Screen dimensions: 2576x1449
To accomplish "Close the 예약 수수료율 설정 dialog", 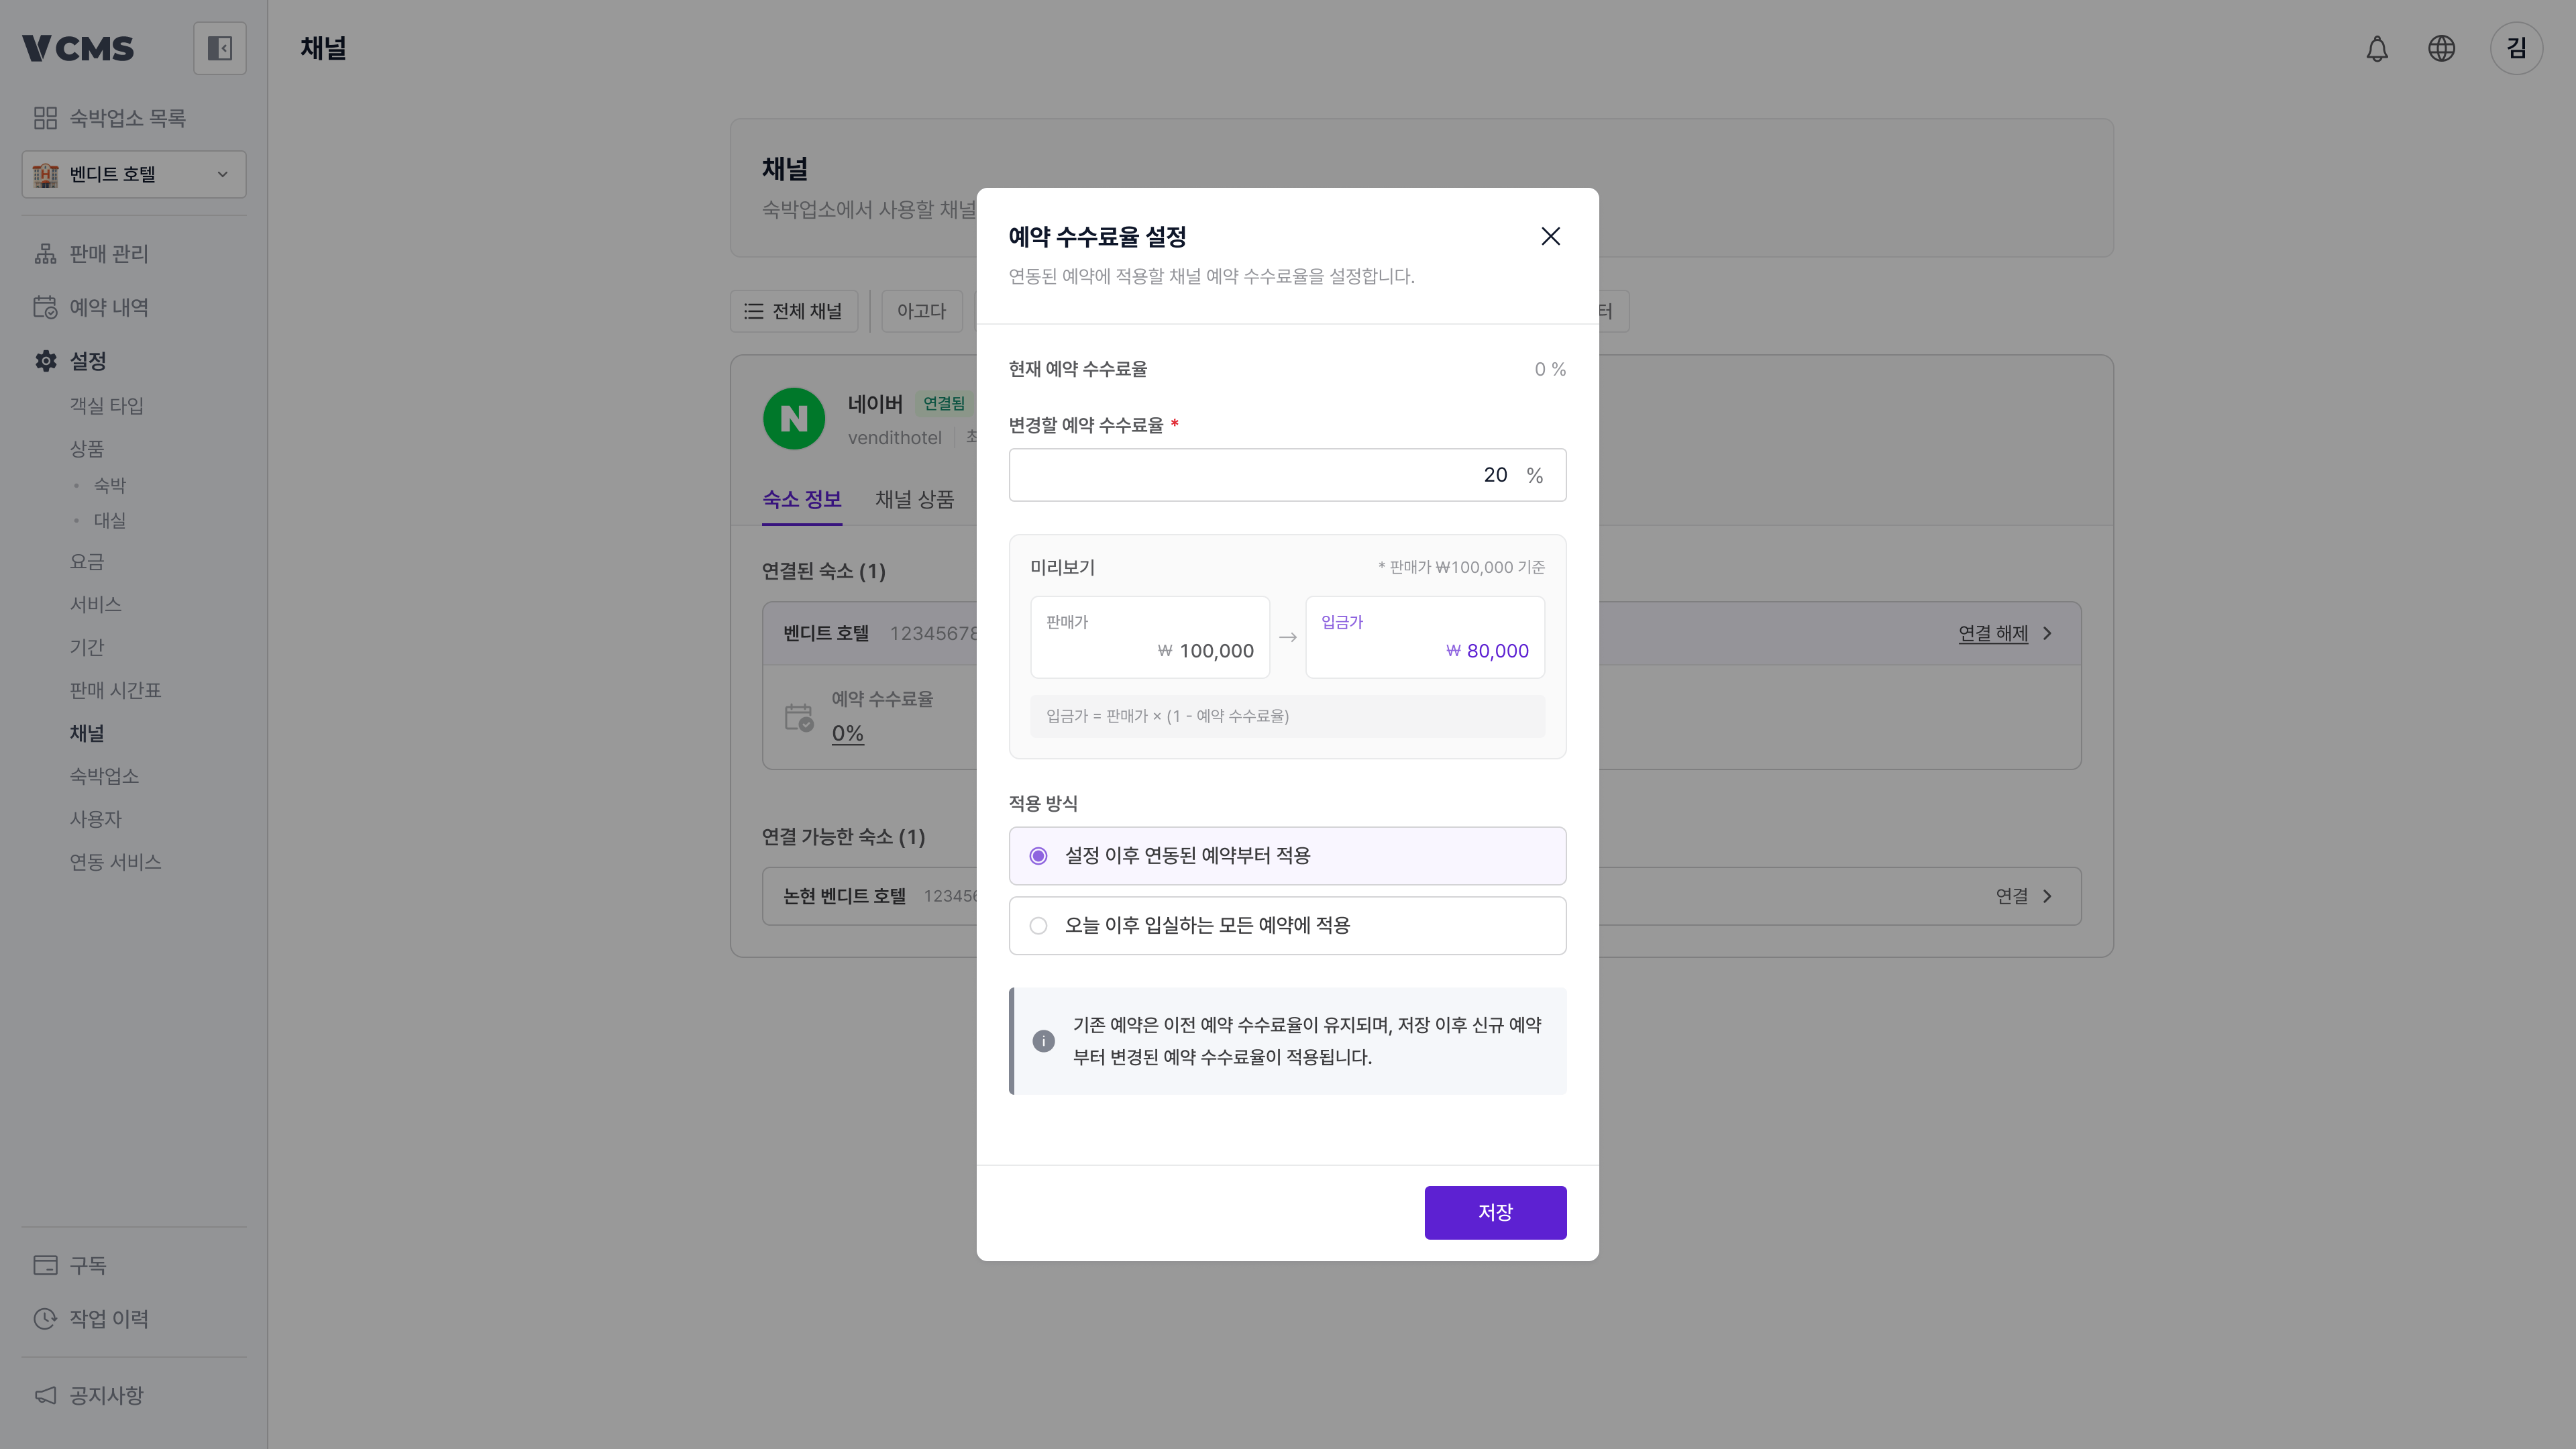I will 1550,236.
